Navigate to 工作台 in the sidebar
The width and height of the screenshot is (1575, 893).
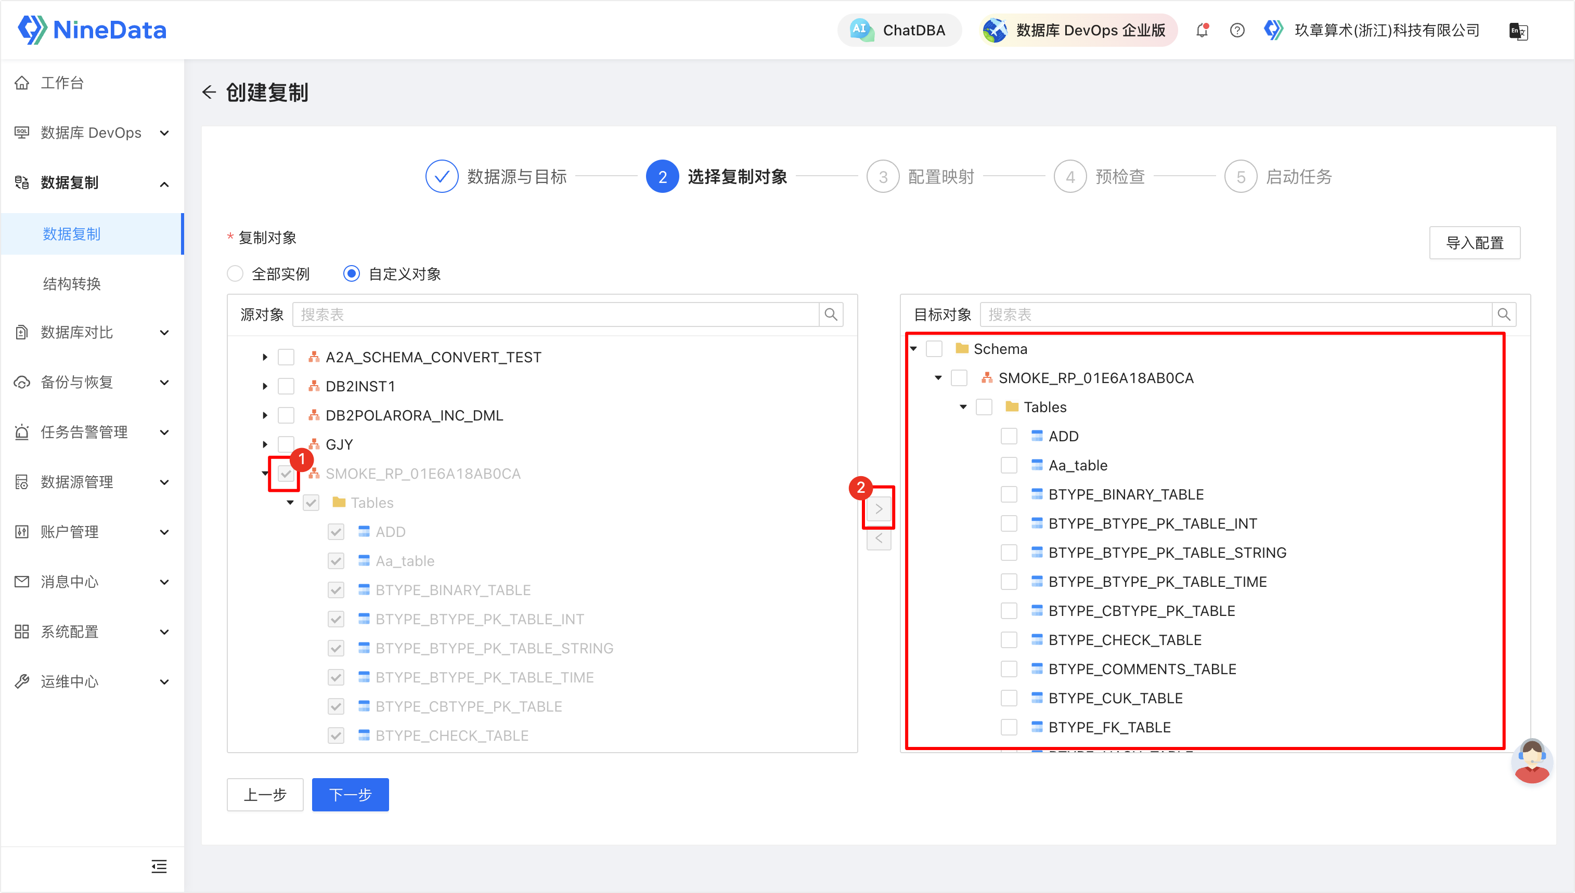(62, 83)
